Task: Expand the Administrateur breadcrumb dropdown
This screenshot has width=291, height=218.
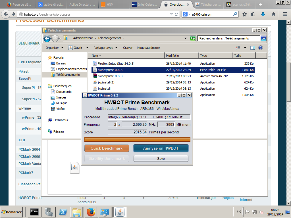Action: (x=95, y=38)
